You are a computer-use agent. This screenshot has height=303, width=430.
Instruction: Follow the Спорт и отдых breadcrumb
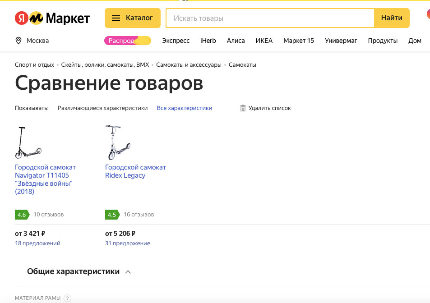[x=34, y=65]
